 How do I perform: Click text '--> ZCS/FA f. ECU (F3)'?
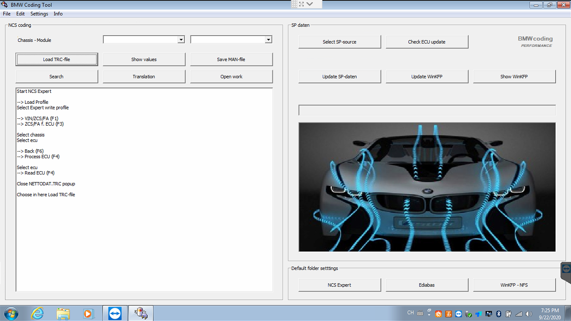point(40,124)
